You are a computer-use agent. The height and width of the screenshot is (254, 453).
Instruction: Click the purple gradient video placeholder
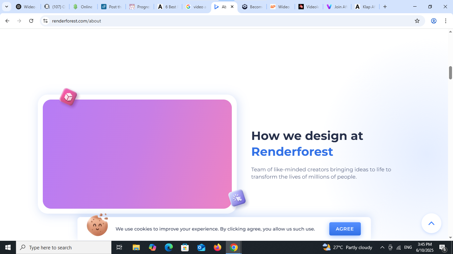pos(137,154)
